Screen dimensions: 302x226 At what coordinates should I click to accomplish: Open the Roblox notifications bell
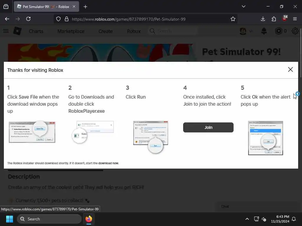point(264,31)
